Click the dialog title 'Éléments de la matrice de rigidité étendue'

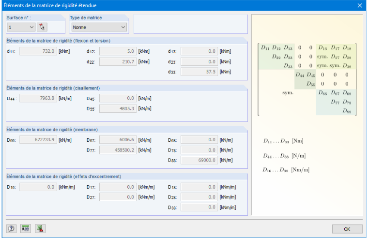pos(50,5)
